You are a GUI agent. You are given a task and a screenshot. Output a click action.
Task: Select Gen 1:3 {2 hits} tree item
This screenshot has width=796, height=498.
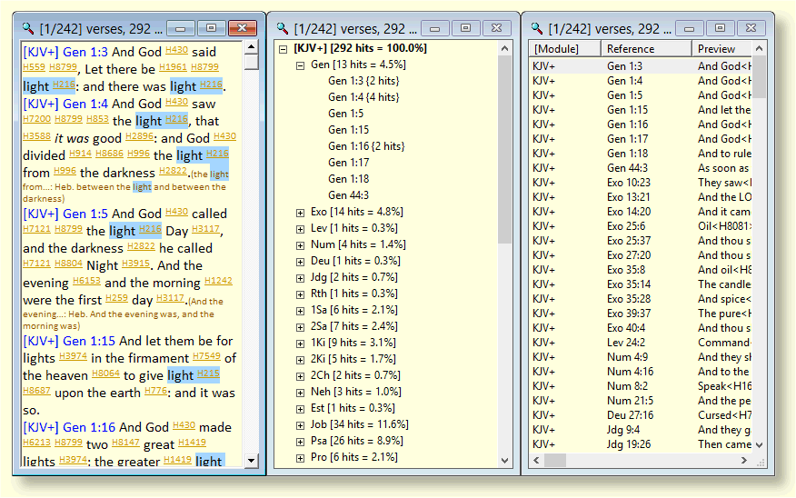363,81
